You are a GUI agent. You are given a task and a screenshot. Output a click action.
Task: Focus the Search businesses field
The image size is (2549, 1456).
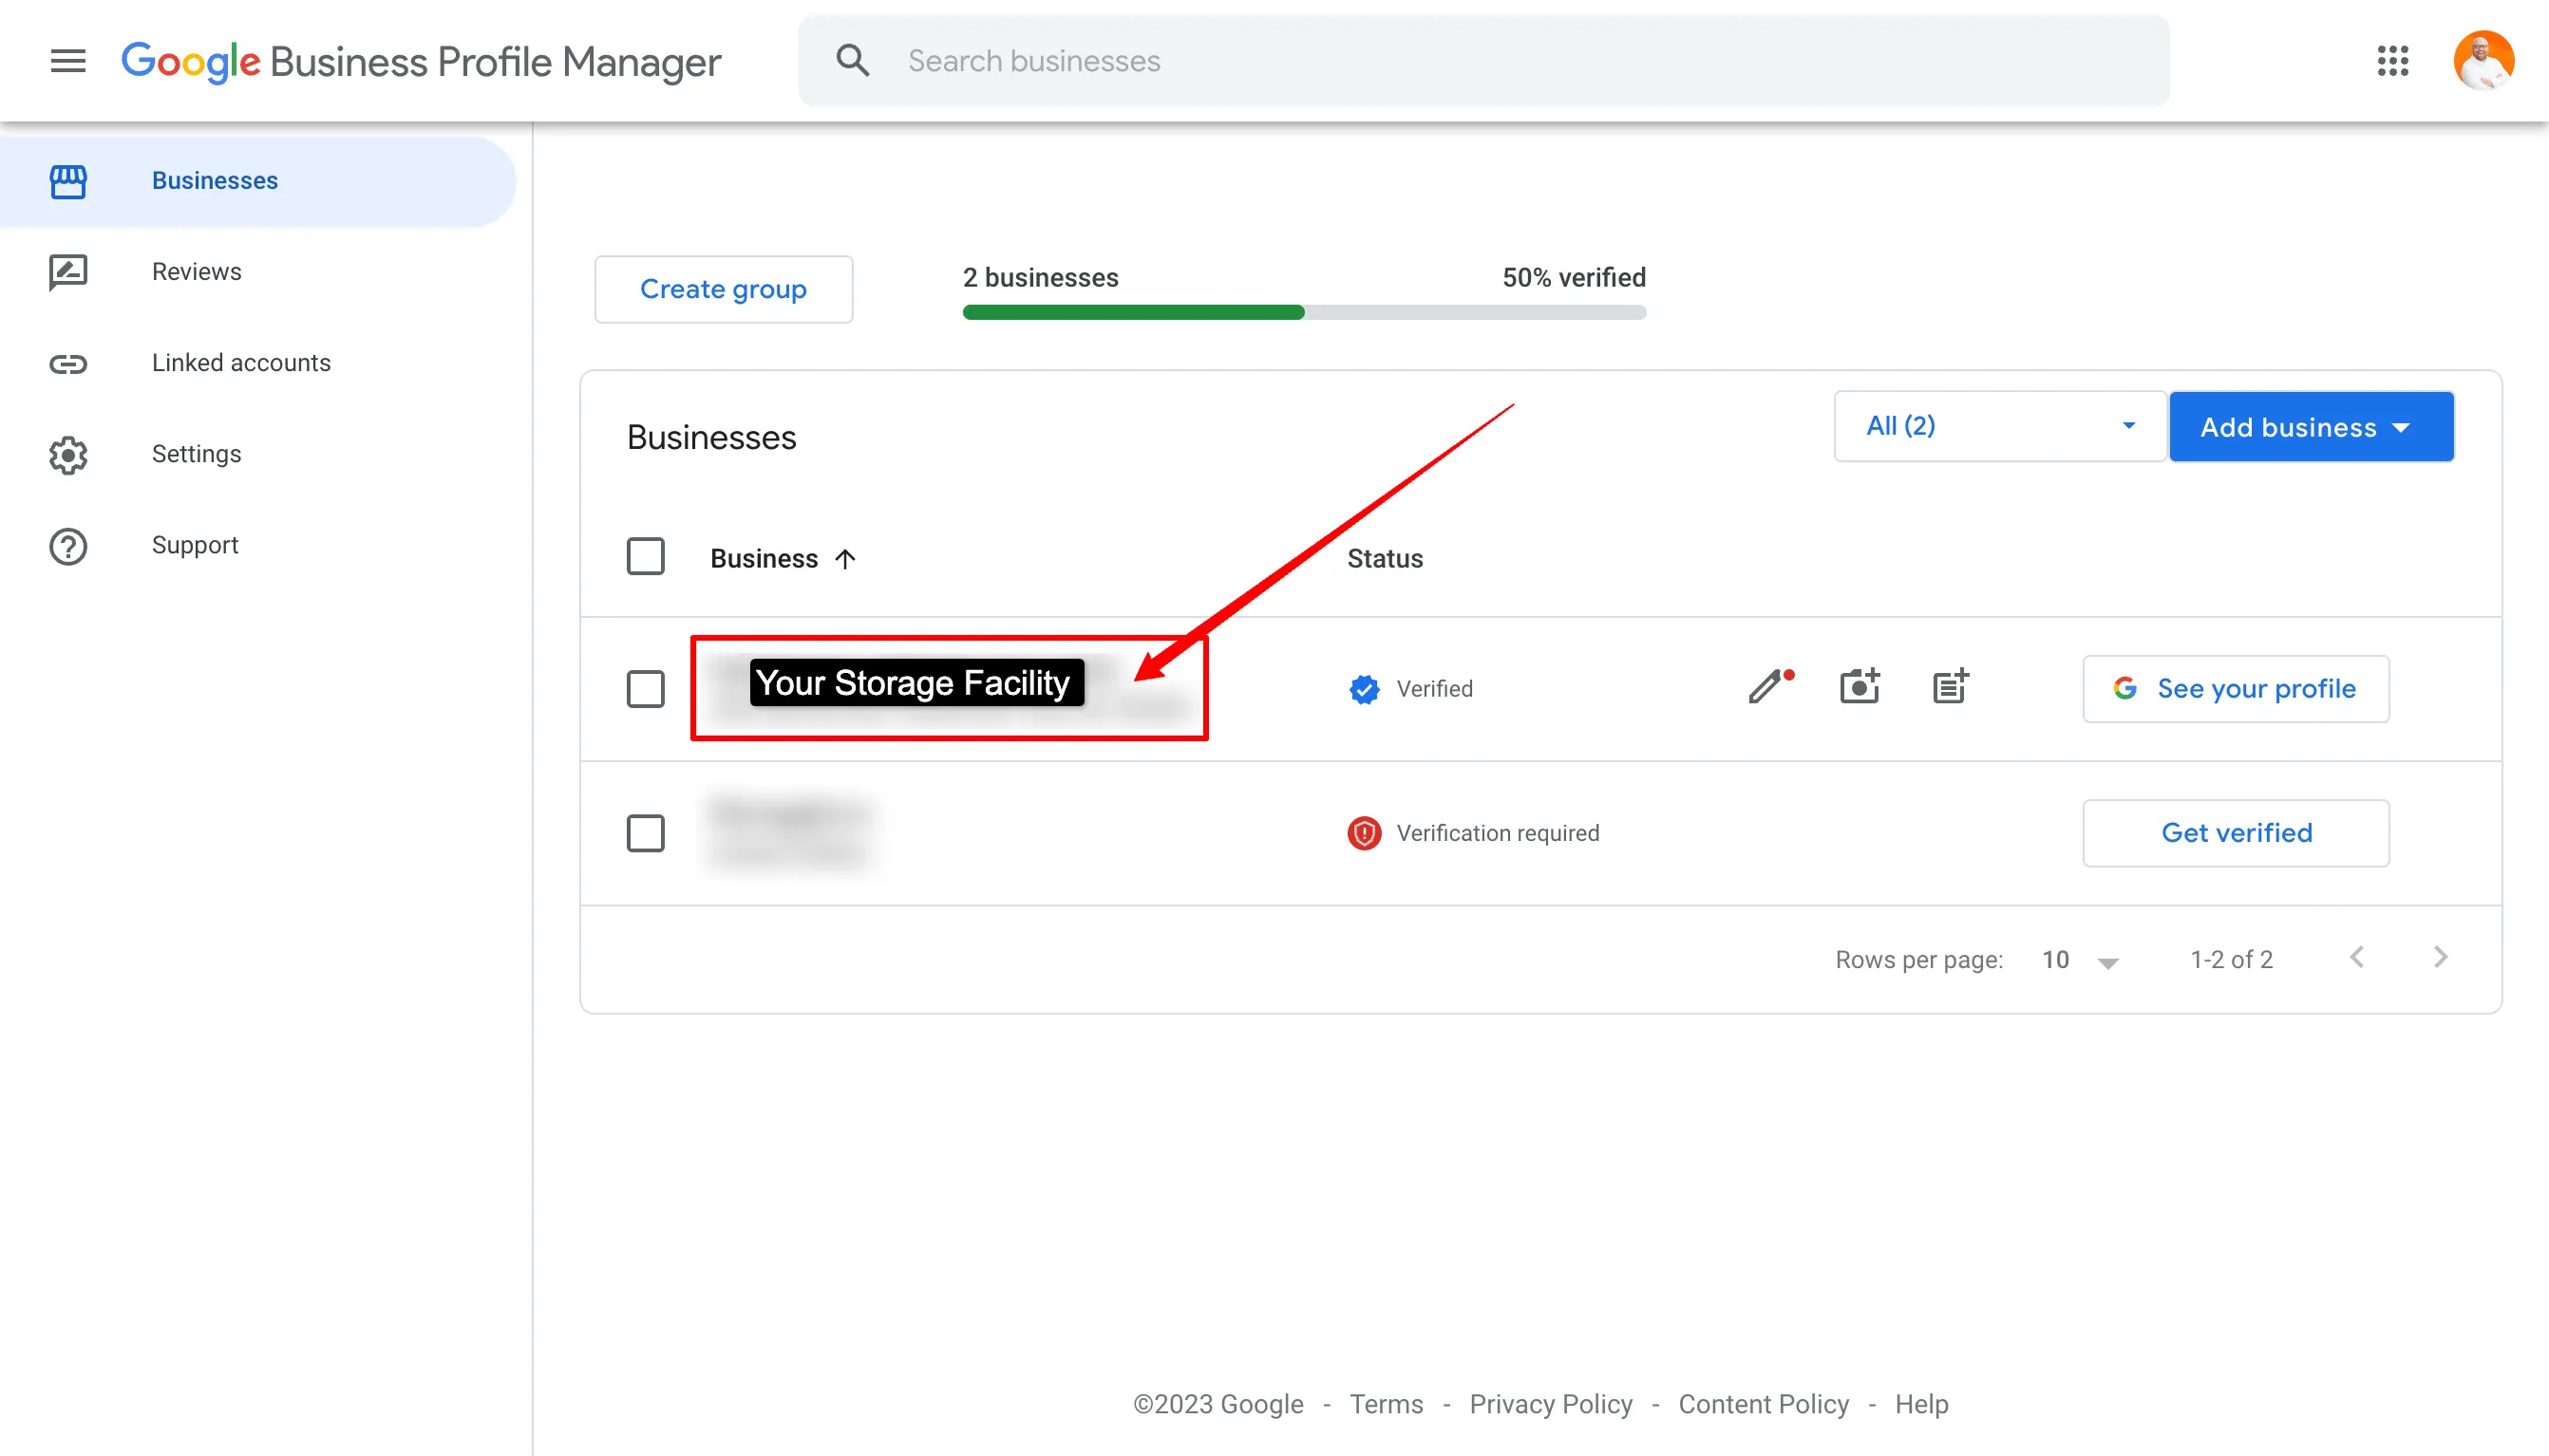coord(1484,61)
